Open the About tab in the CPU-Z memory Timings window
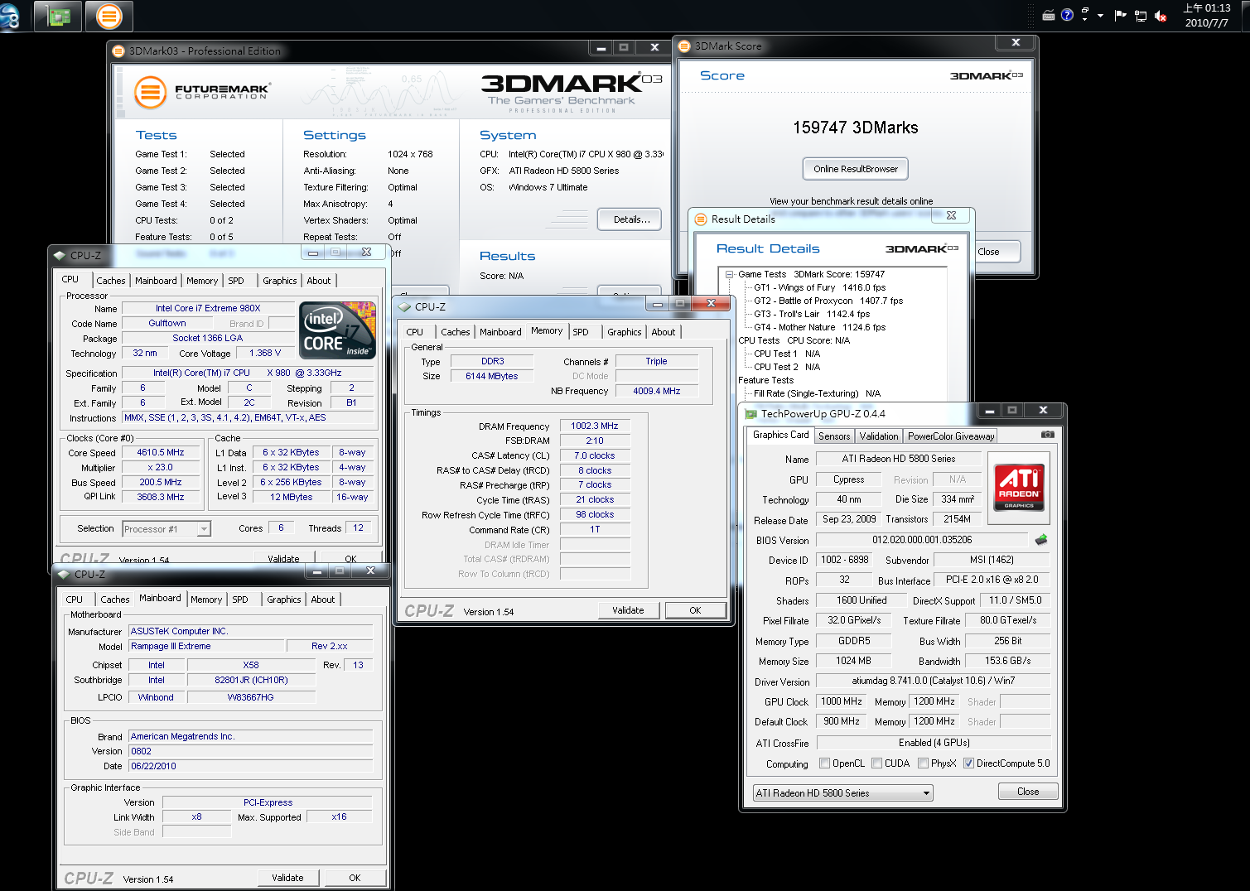 click(663, 332)
